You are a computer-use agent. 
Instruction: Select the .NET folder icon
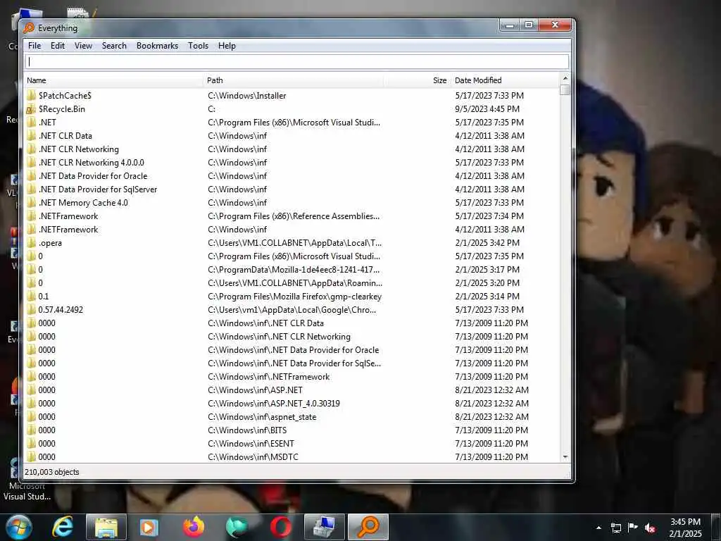click(31, 123)
